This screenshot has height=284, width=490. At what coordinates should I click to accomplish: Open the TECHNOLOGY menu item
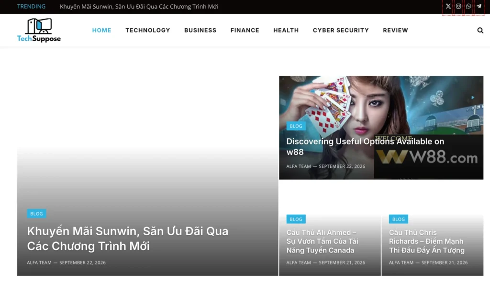point(148,30)
